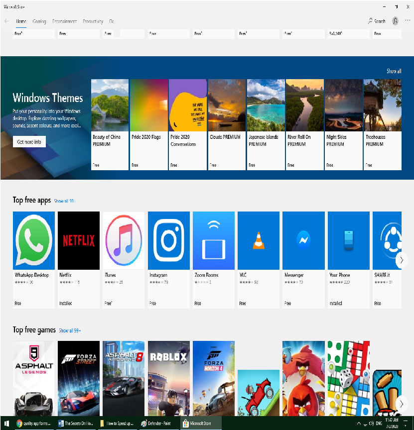Viewport: 414px width, 430px height.
Task: Open the Asphalt Legends game tile
Action: (x=34, y=378)
